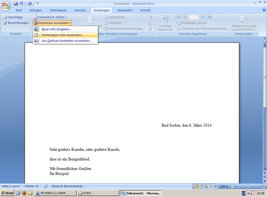Click Empfänger suchen

click(x=192, y=23)
